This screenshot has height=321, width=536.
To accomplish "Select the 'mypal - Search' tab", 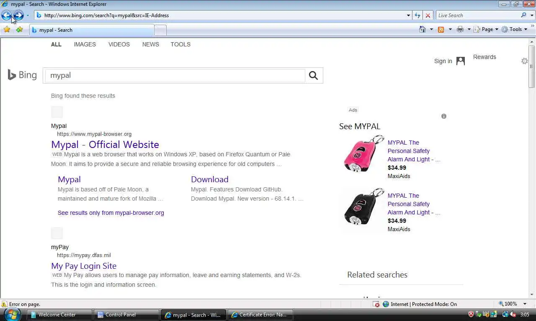I will click(x=91, y=30).
